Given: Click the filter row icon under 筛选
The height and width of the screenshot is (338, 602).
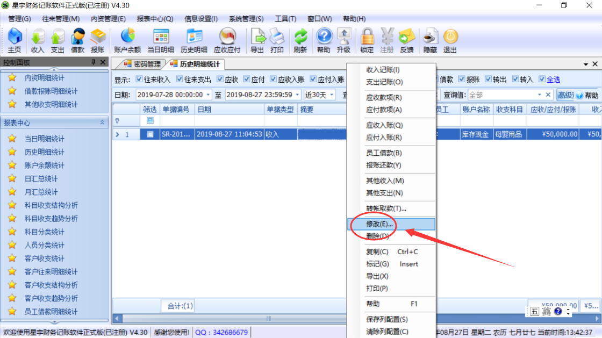Looking at the screenshot, I should coord(150,120).
